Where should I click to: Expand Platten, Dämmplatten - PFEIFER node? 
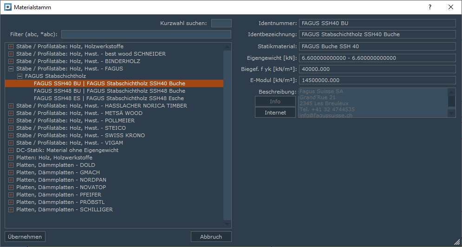pyautogui.click(x=11, y=195)
